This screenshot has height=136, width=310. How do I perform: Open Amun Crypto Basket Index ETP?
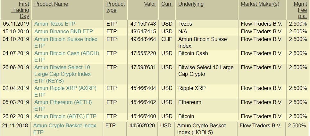pyautogui.click(x=65, y=129)
